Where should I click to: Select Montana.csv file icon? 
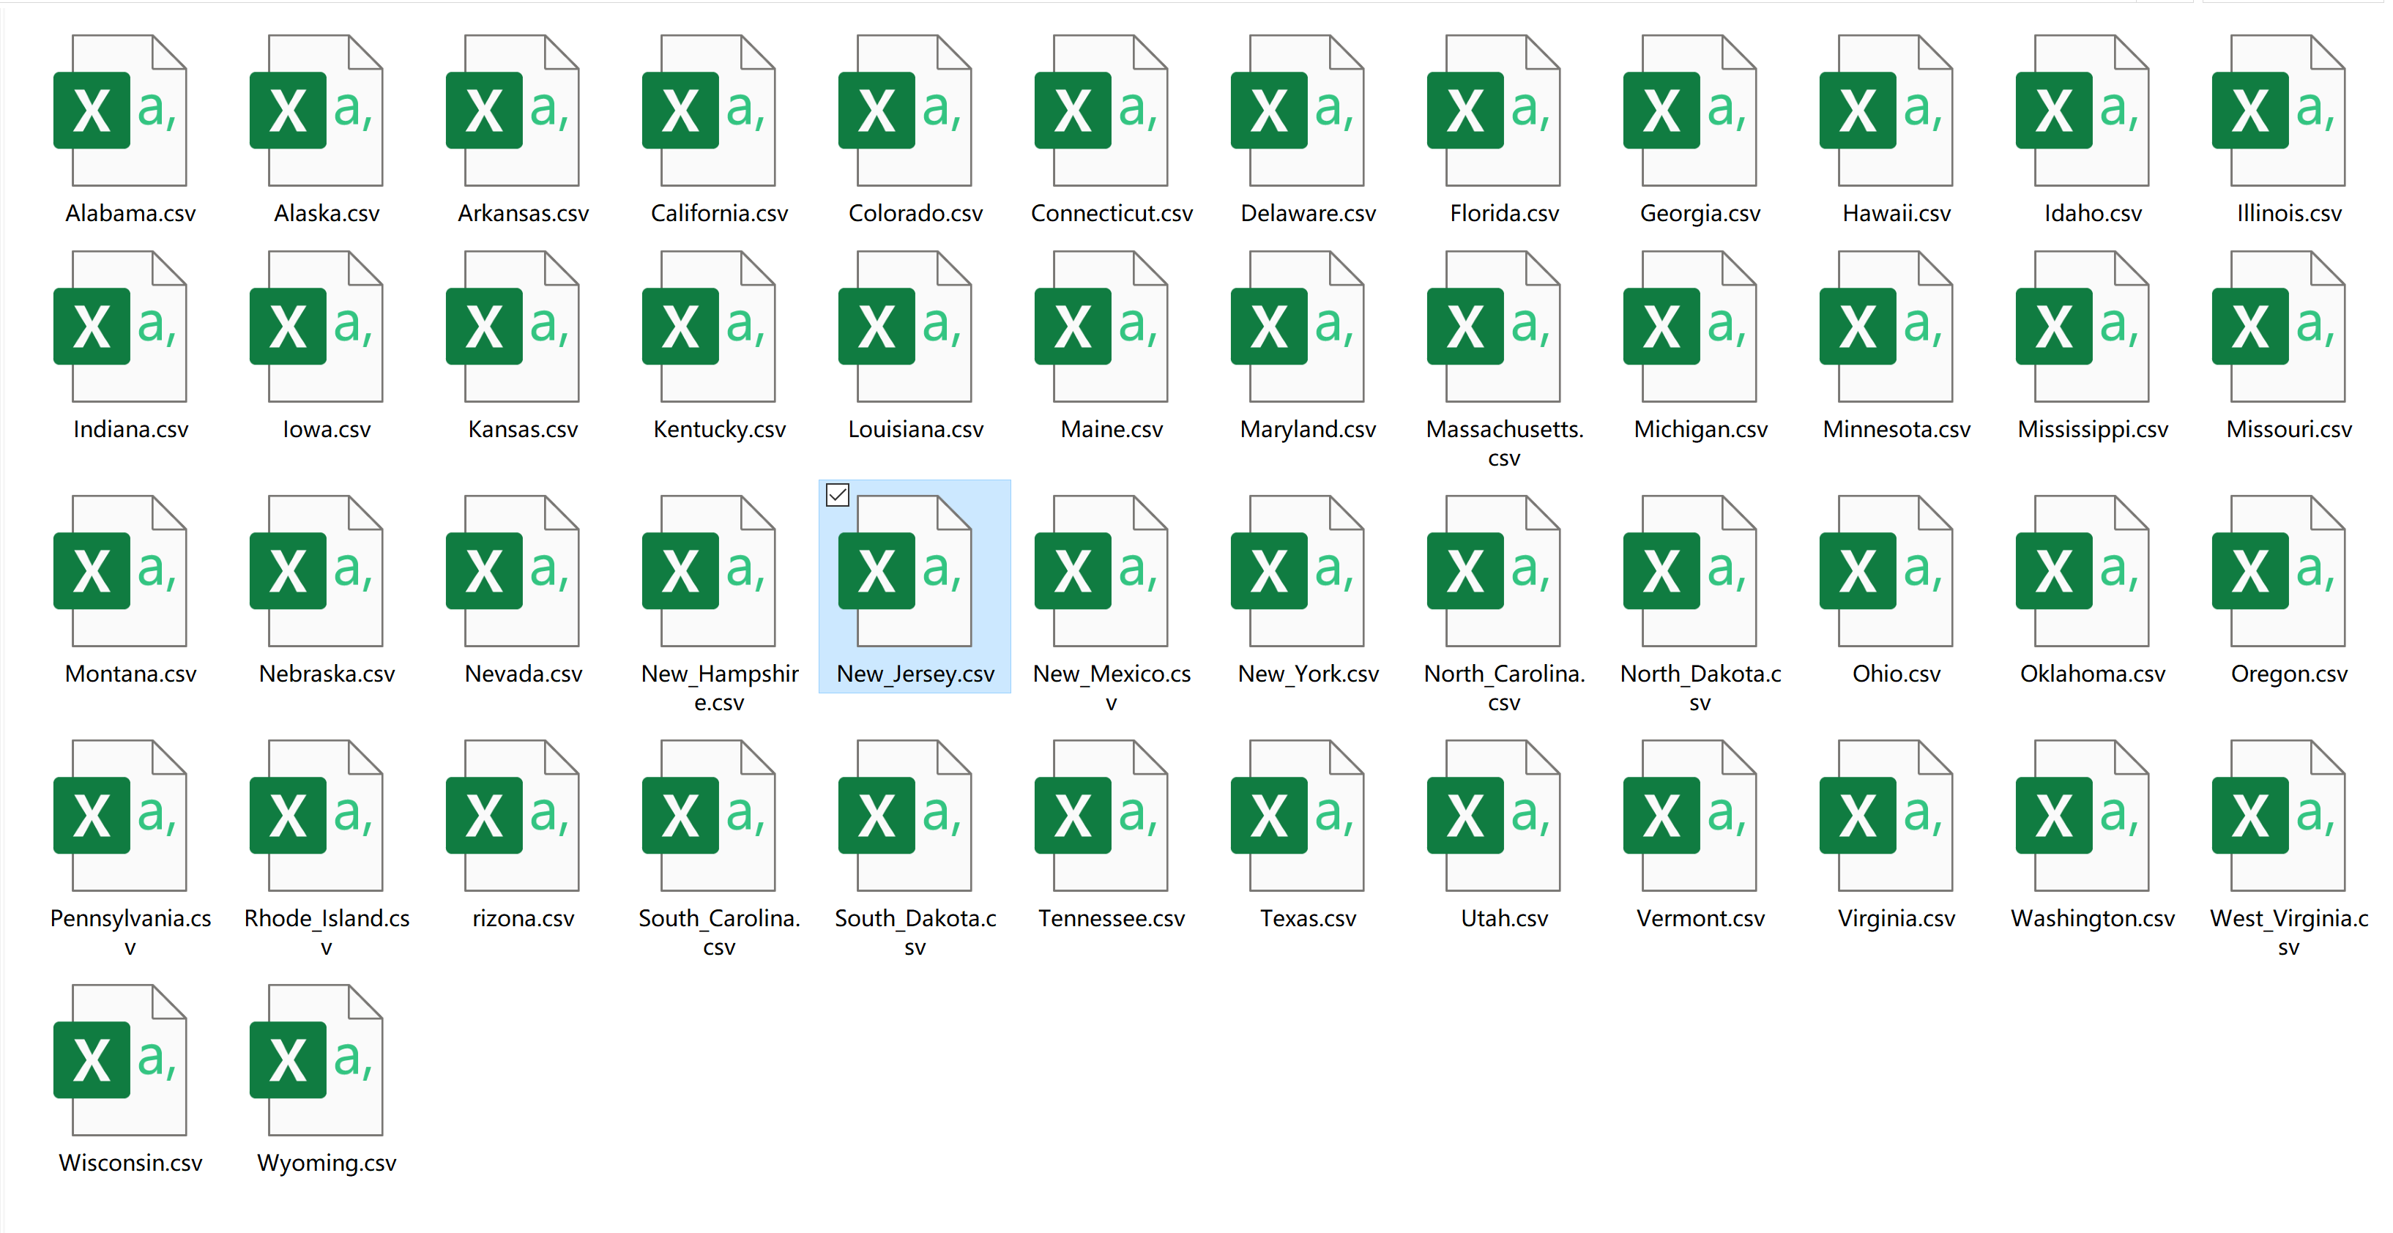click(121, 570)
